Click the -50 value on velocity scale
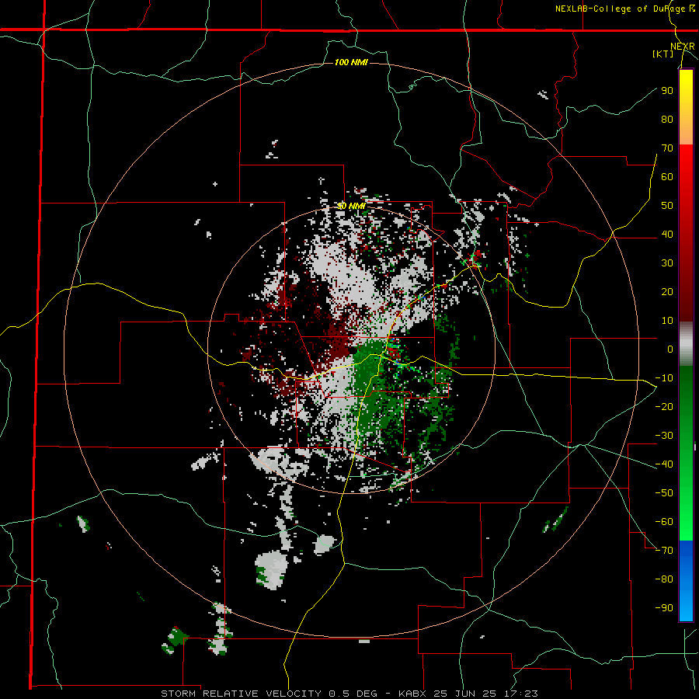699x699 pixels. pyautogui.click(x=664, y=492)
